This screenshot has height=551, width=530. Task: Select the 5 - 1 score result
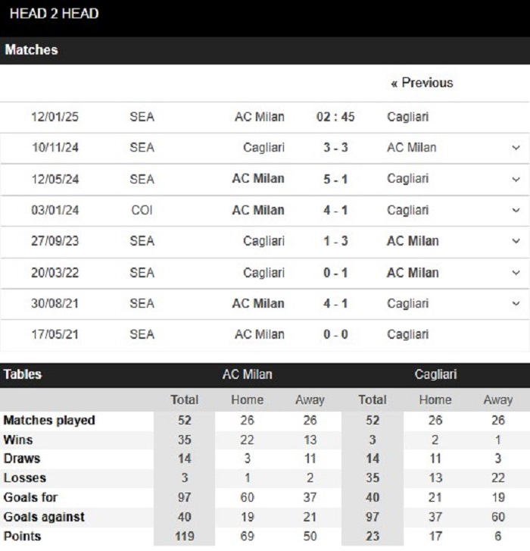point(335,179)
